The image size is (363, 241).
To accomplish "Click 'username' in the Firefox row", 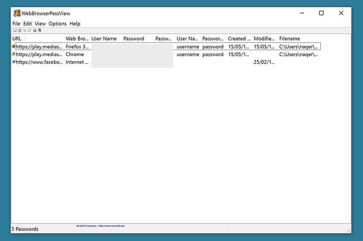I will [x=188, y=47].
